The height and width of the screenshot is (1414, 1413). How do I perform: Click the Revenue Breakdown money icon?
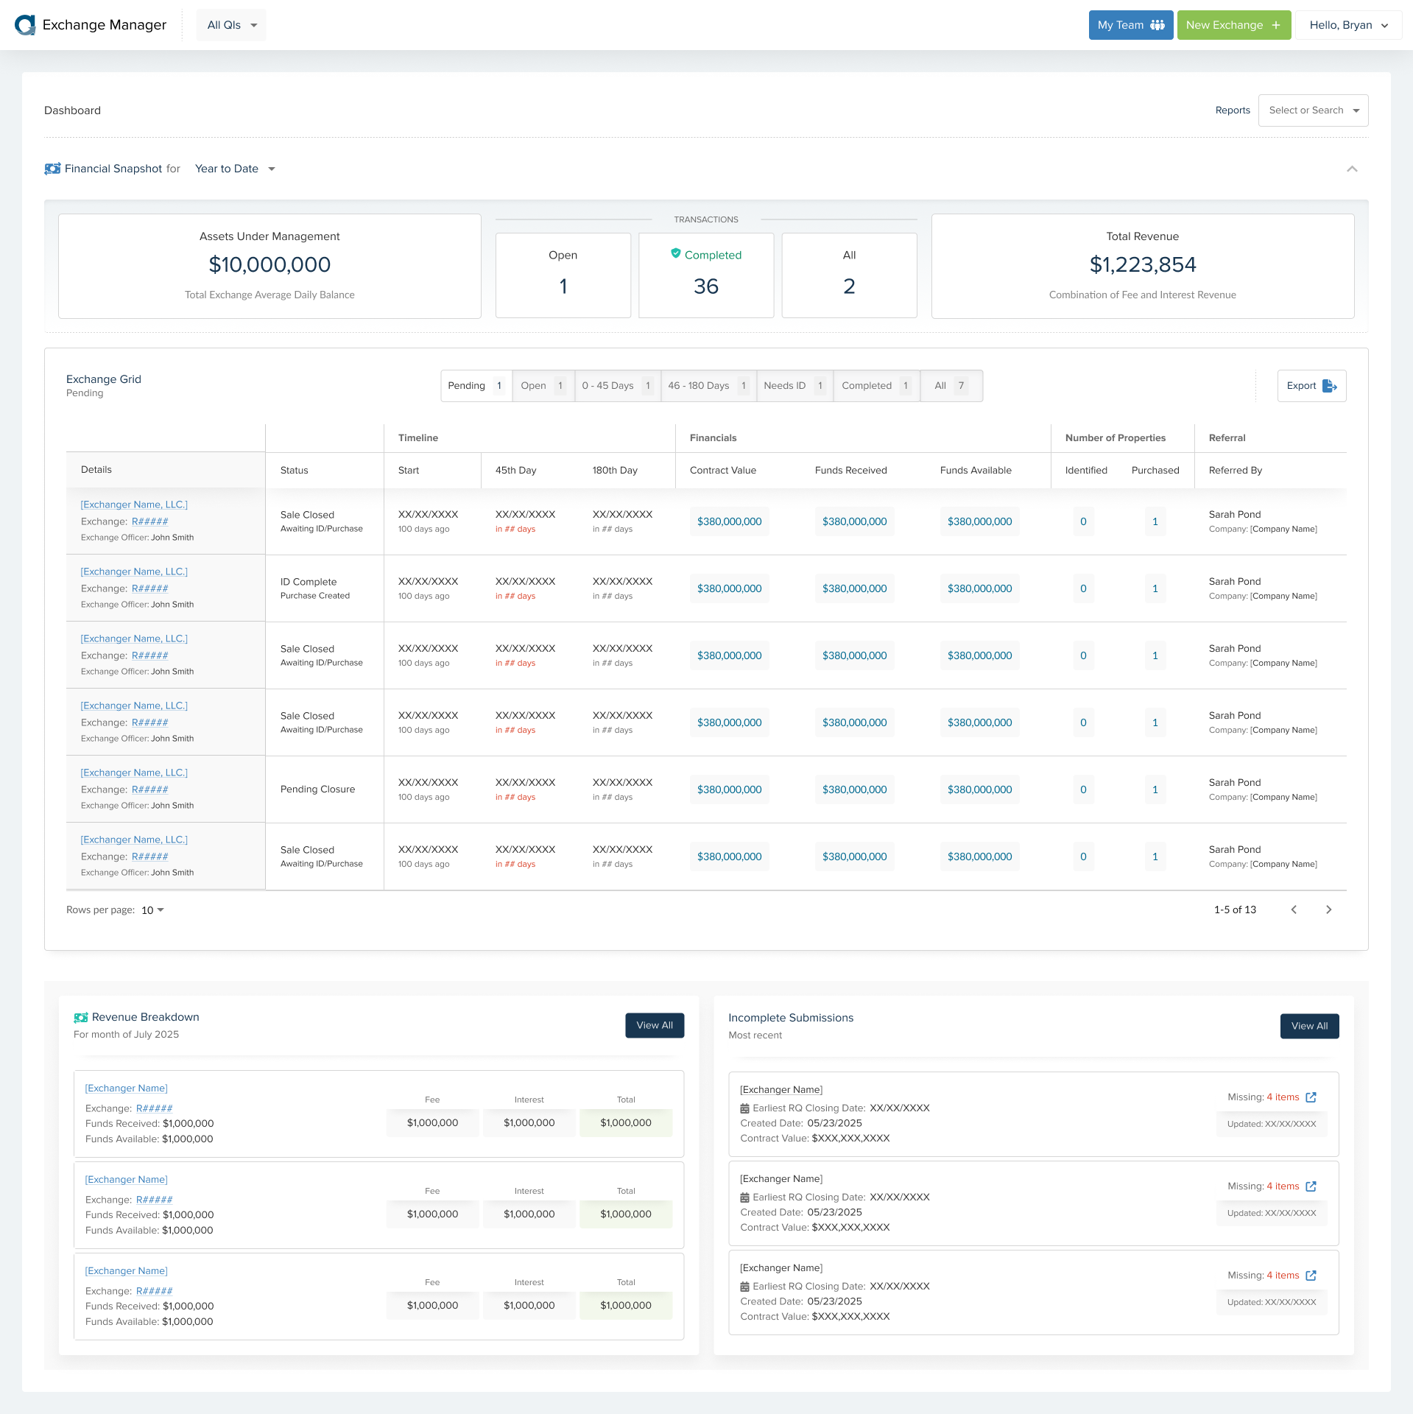pyautogui.click(x=80, y=1016)
